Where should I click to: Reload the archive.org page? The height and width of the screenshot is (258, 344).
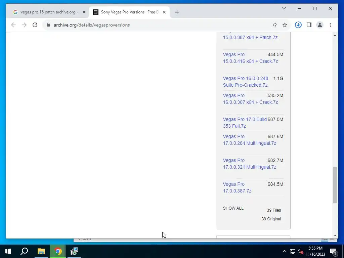click(x=35, y=25)
